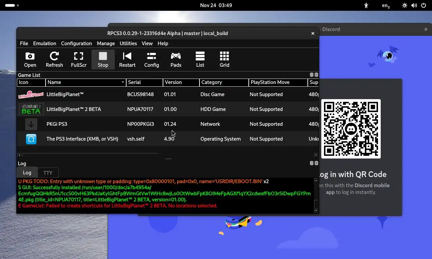Open the Configuration menu
This screenshot has height=259, width=432.
76,44
